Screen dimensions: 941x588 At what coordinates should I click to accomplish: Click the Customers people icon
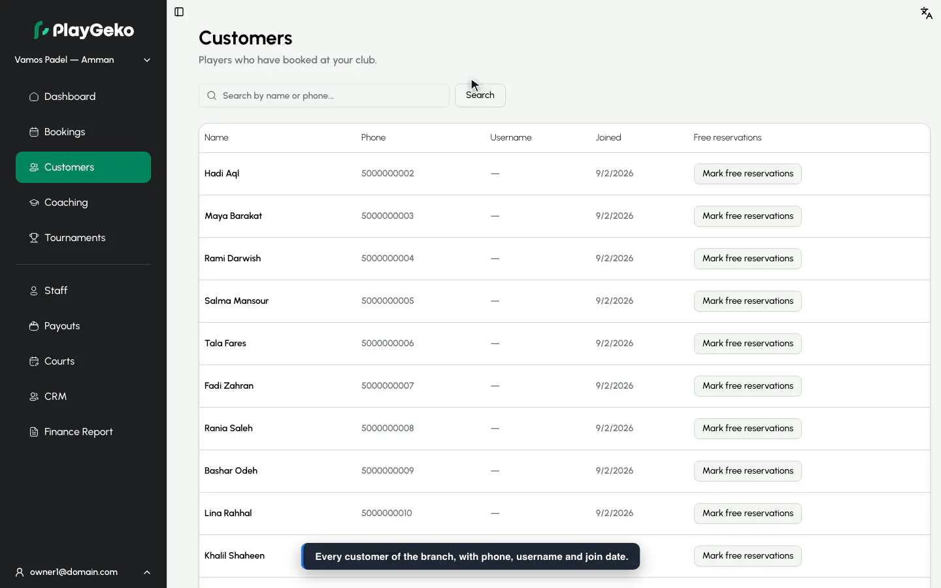[34, 167]
